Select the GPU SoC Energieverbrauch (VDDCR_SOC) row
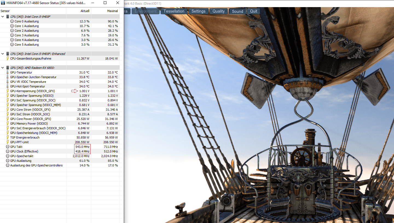Screen dimensions: 394x223 click(60, 128)
